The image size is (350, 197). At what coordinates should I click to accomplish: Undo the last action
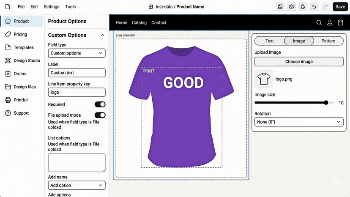[314, 7]
